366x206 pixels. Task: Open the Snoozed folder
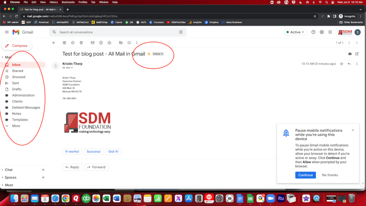19,77
